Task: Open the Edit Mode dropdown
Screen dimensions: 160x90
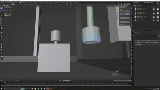Action: (x=6, y=4)
